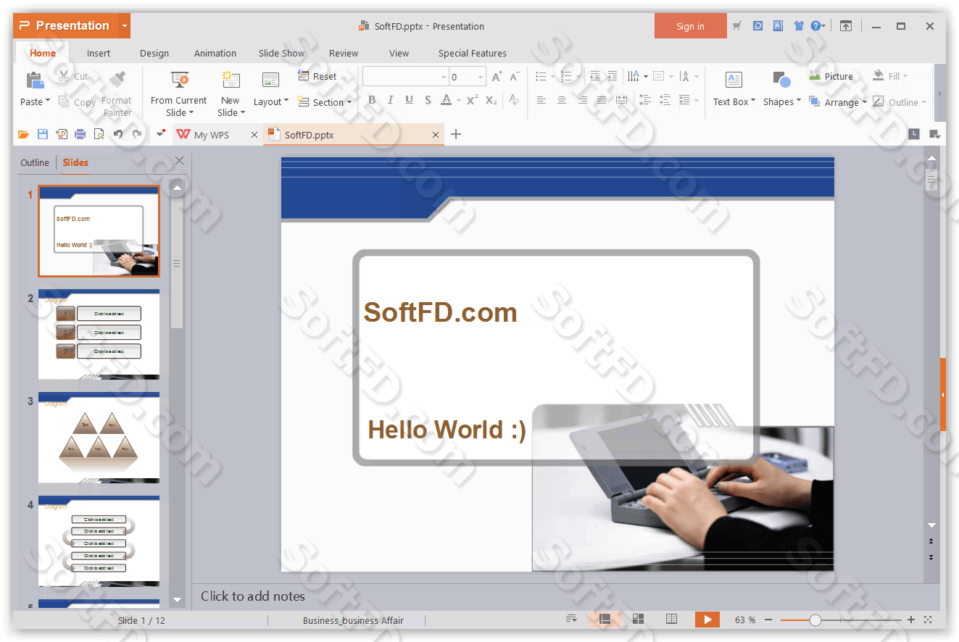Toggle Underline formatting
Viewport: 959px width, 642px height.
point(410,100)
